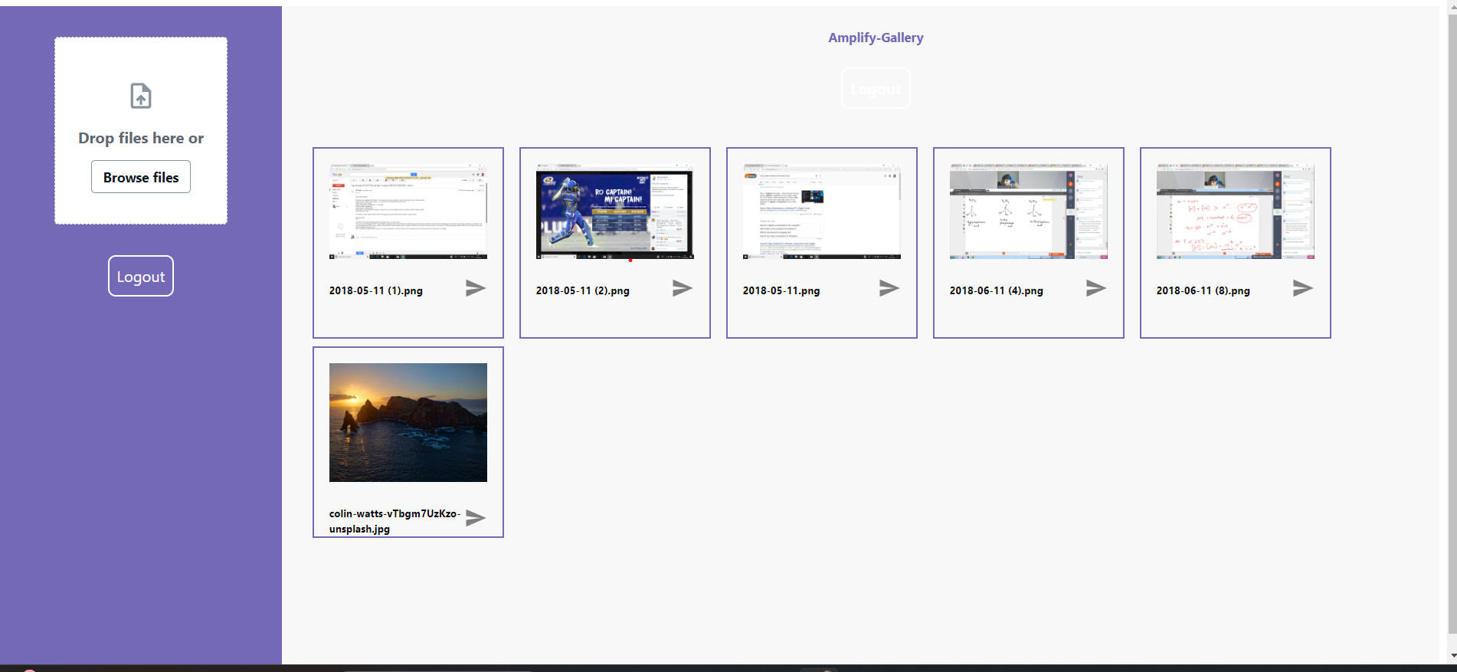Select file name 2018-06-11 (4).png

(997, 290)
